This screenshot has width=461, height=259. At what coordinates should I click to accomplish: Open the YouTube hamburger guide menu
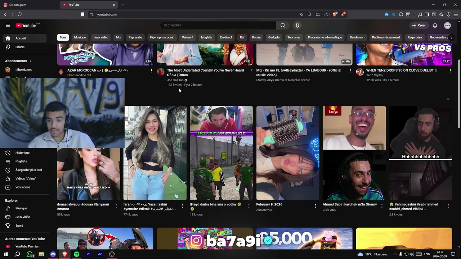coord(8,26)
